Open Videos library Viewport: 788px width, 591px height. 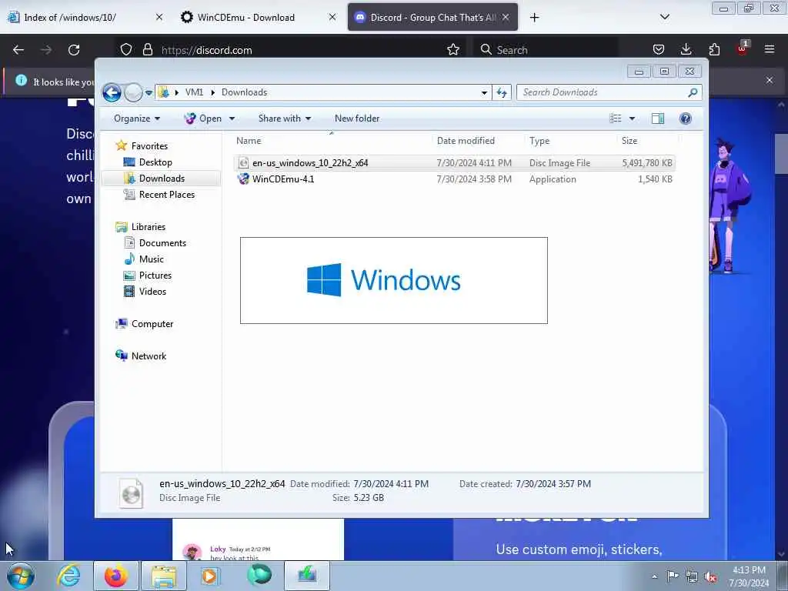(152, 292)
